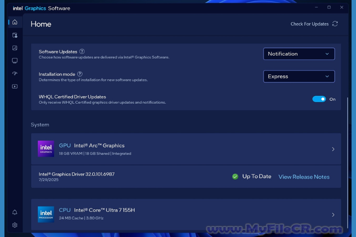Maximize the Intel Graphics Software window
The height and width of the screenshot is (237, 356).
coord(329,7)
